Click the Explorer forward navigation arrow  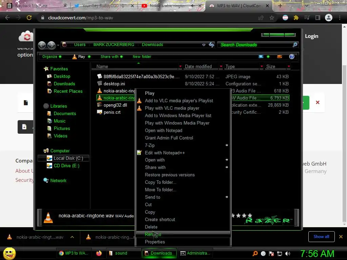pos(52,45)
